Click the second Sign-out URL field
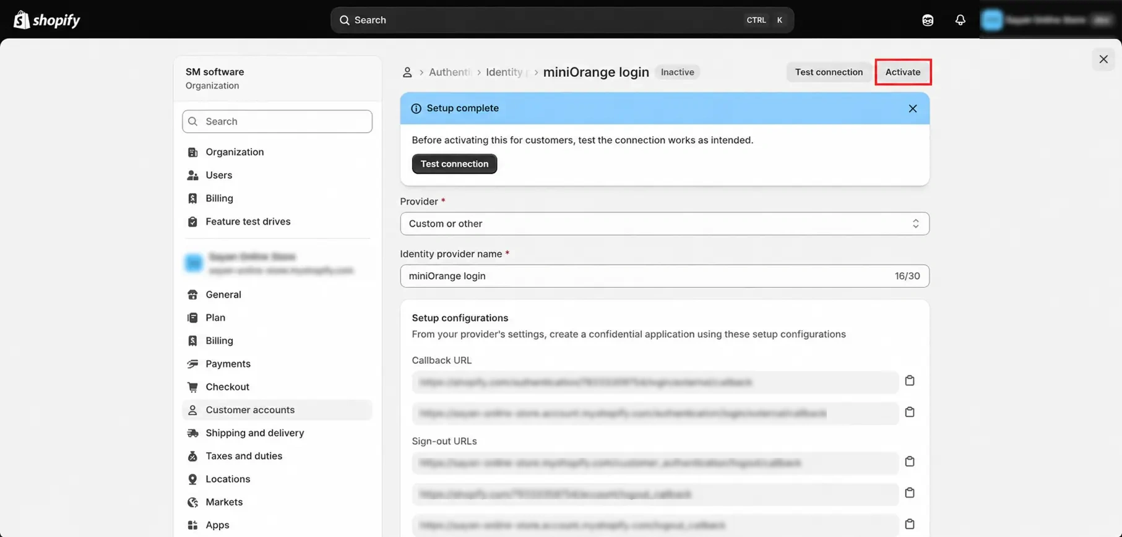This screenshot has height=537, width=1122. point(655,494)
